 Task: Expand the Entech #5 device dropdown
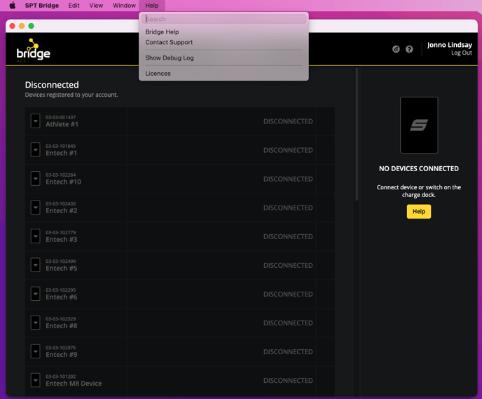(x=35, y=265)
